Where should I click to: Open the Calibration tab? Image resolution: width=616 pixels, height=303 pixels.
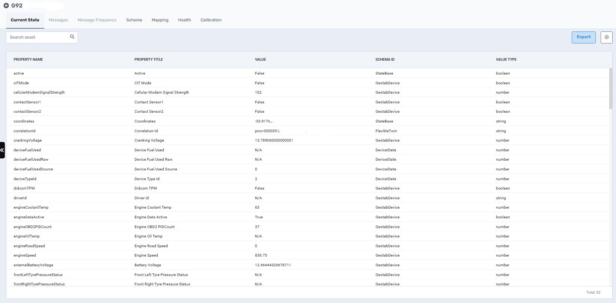click(211, 20)
